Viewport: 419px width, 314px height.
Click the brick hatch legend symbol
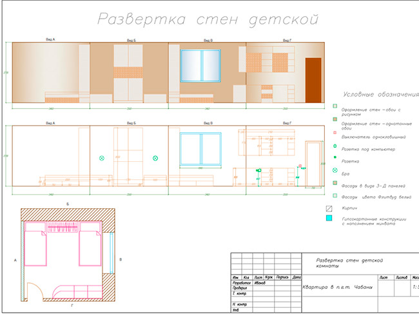click(x=327, y=208)
